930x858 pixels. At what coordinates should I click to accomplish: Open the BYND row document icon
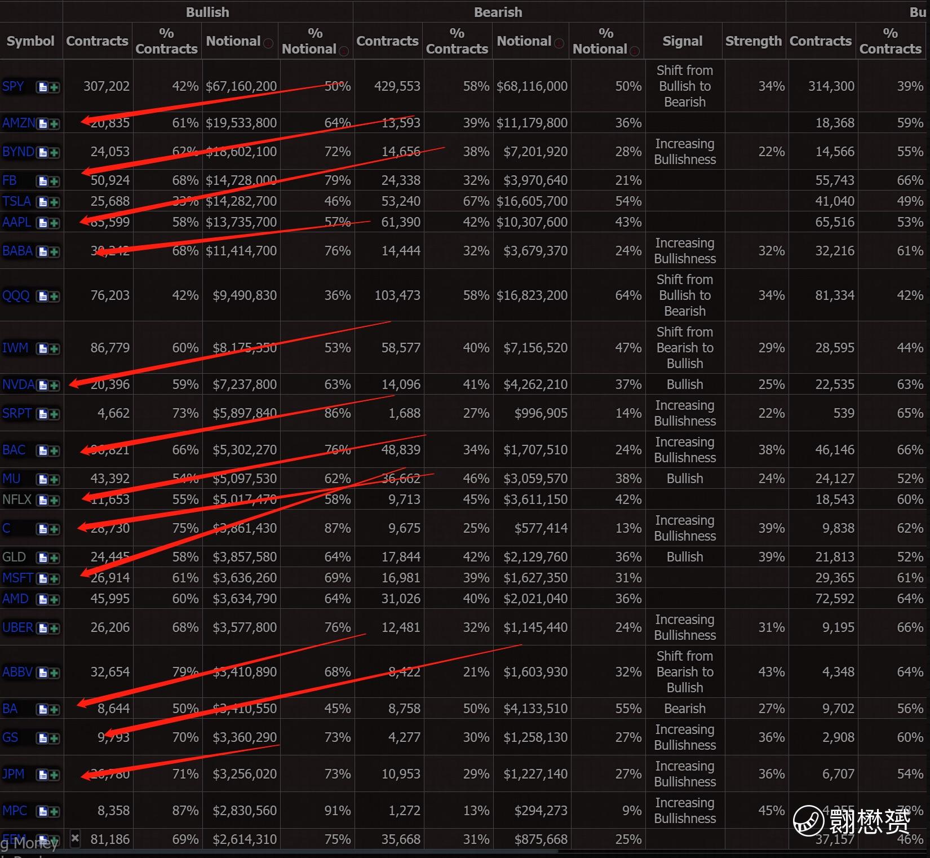point(42,152)
